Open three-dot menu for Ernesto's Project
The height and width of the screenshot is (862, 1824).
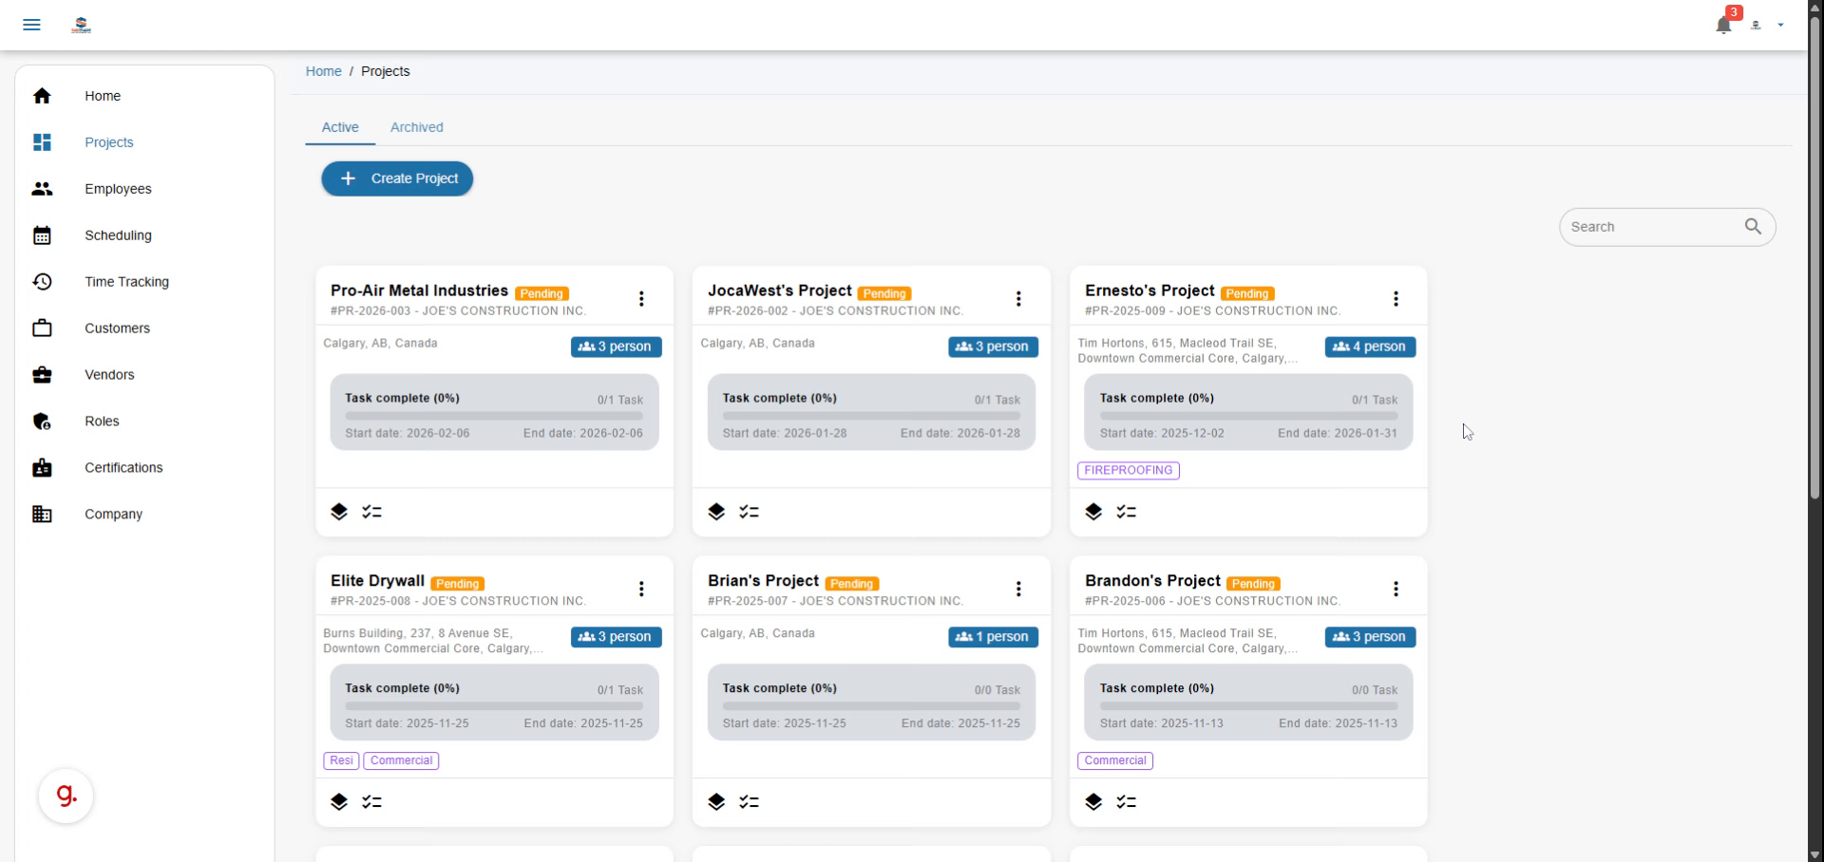pos(1396,299)
